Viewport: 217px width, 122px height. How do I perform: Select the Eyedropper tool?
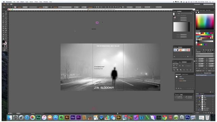coord(3,33)
